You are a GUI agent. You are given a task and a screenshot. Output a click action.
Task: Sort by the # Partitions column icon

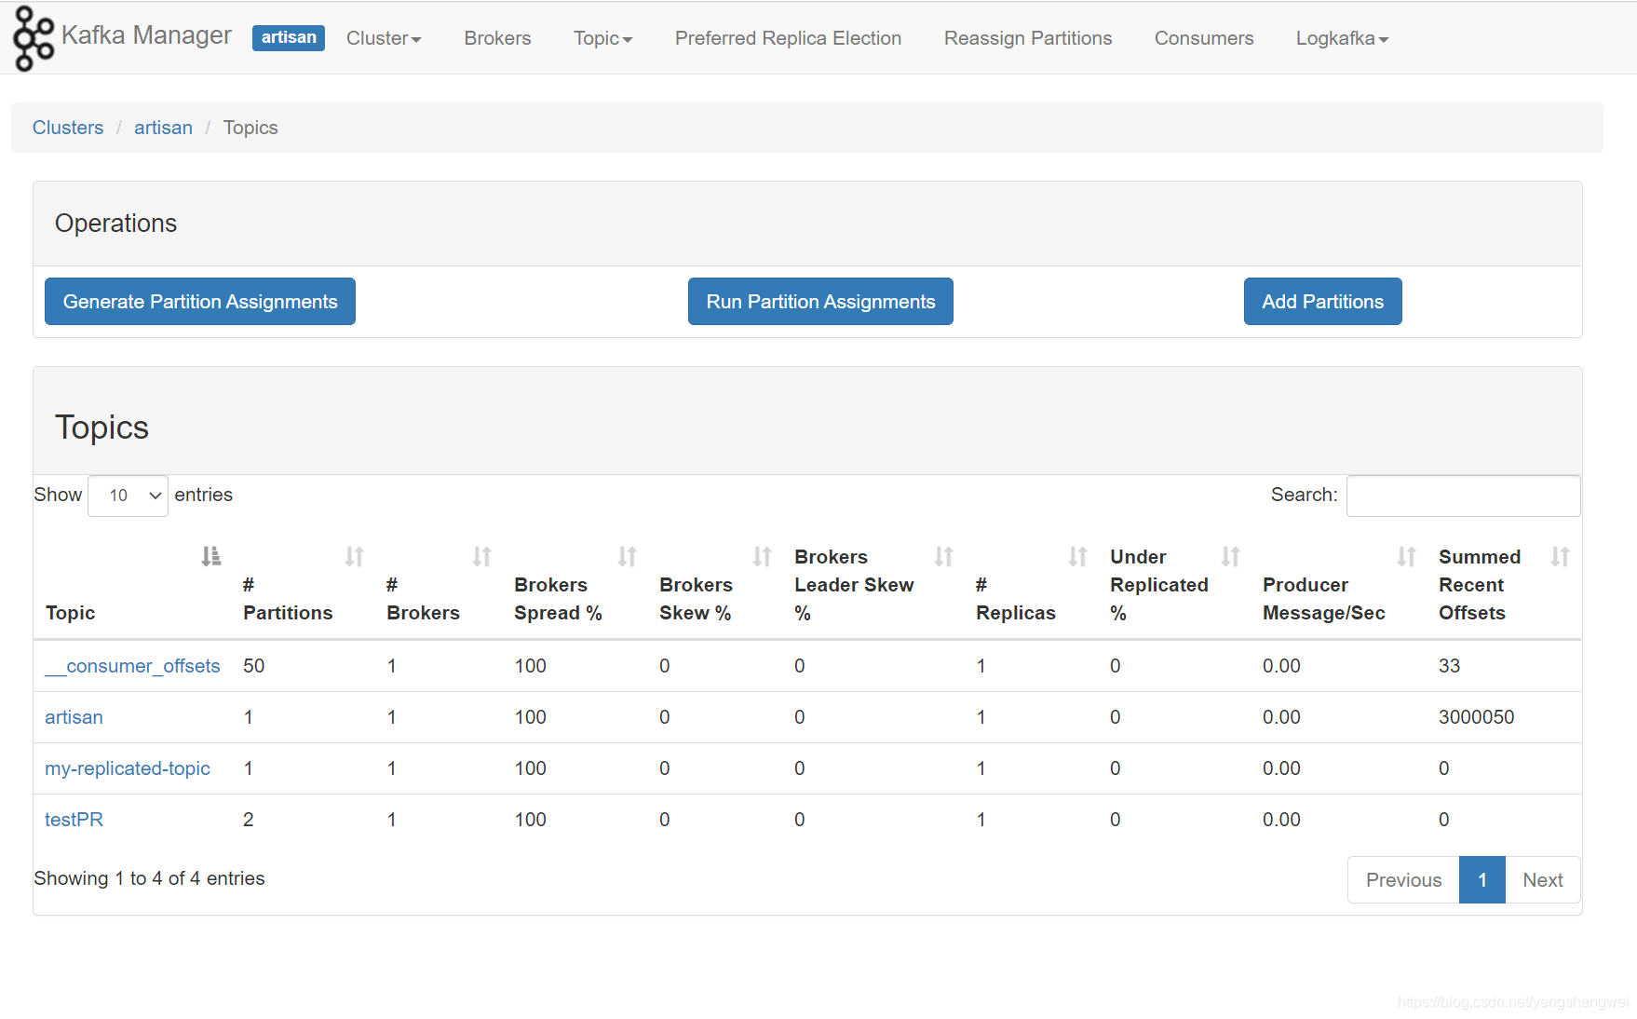point(354,556)
